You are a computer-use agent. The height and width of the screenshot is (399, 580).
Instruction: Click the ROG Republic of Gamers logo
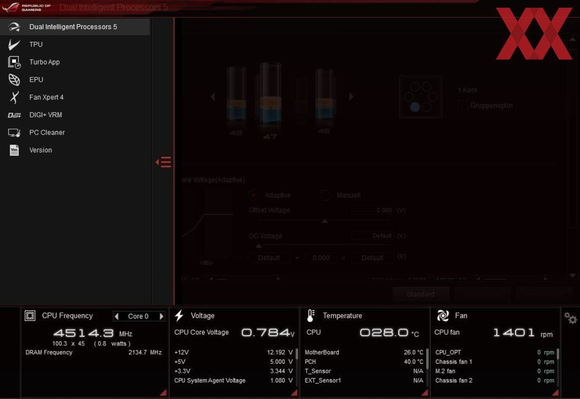coord(26,7)
